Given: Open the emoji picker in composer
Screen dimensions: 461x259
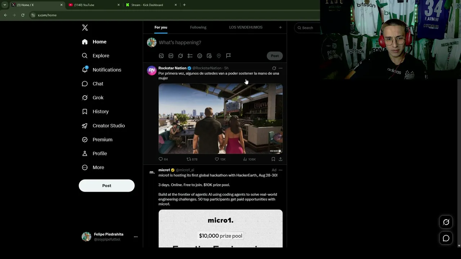Looking at the screenshot, I should coord(200,56).
